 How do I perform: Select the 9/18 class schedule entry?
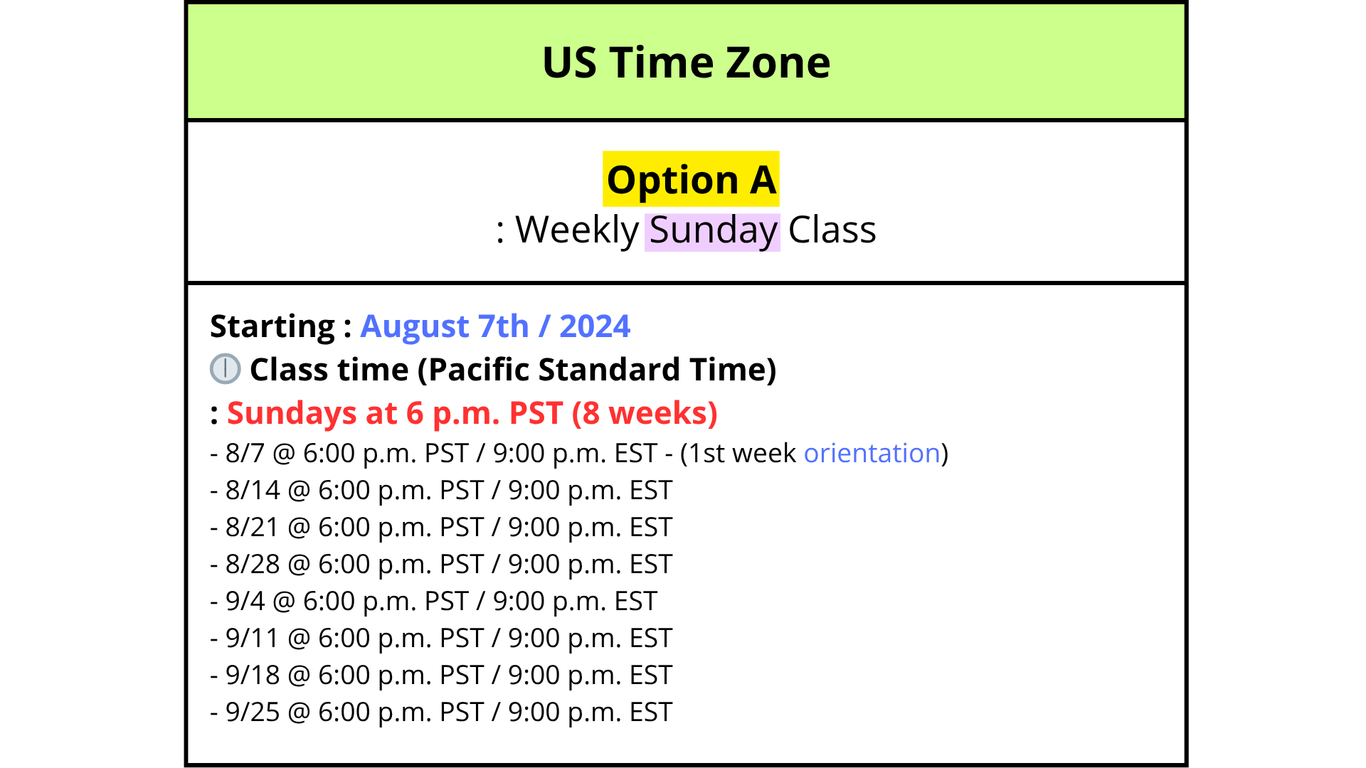point(441,676)
